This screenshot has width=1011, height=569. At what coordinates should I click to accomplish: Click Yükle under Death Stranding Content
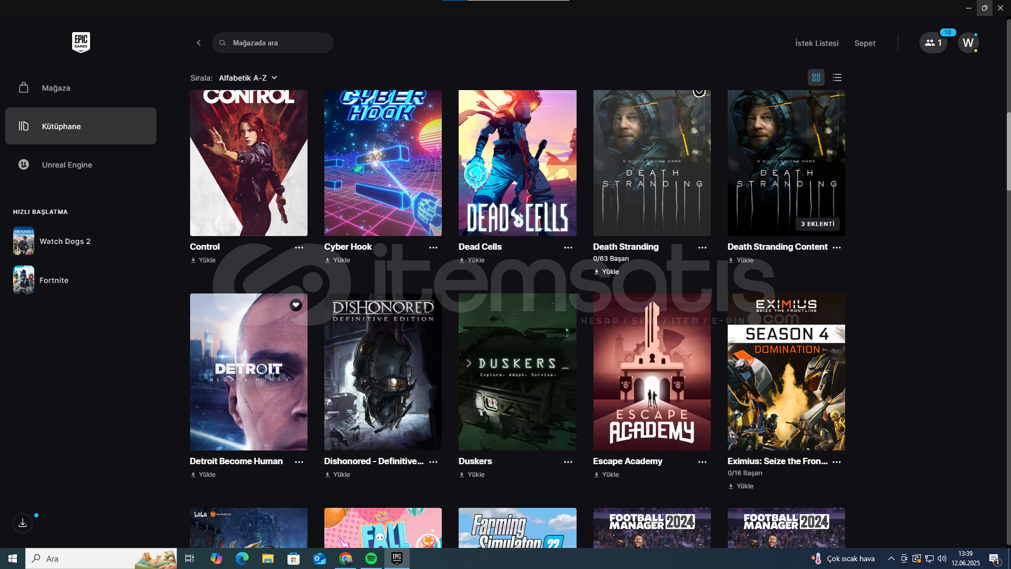[741, 260]
